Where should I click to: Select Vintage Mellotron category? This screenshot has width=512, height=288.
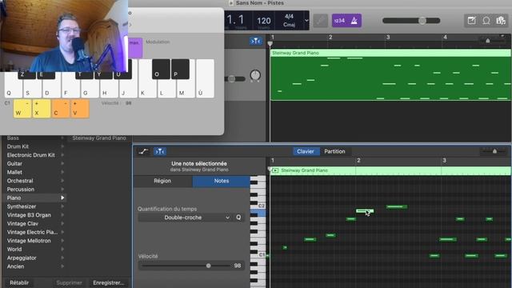click(x=34, y=241)
